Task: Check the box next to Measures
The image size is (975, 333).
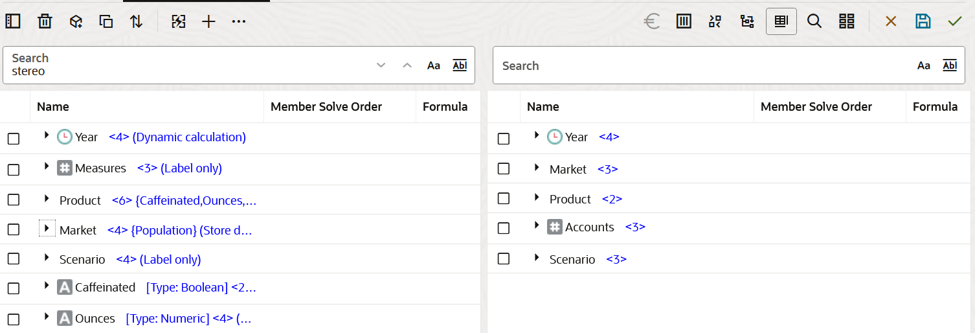Action: 14,170
